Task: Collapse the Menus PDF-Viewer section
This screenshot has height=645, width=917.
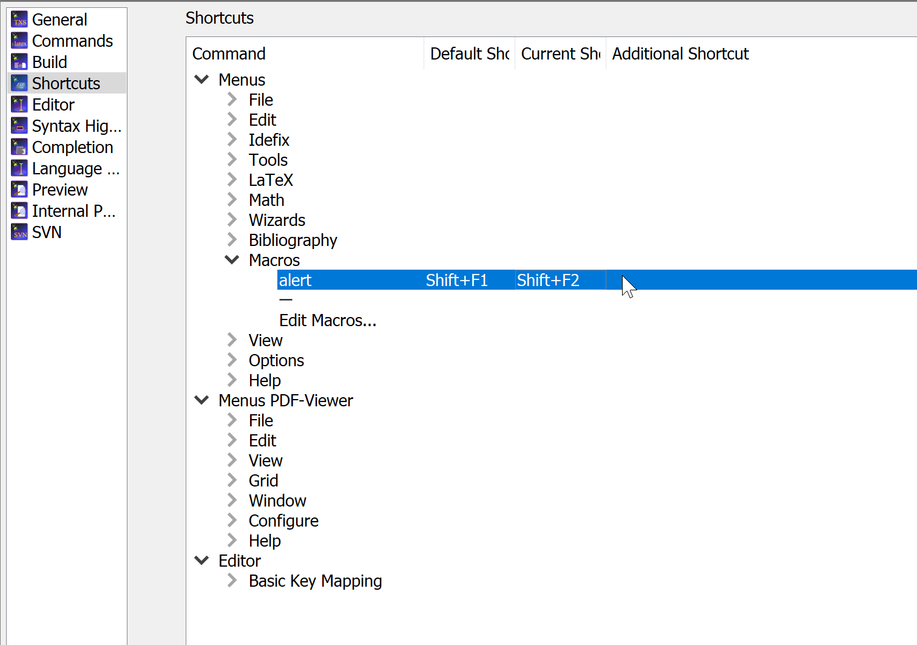Action: pyautogui.click(x=201, y=400)
